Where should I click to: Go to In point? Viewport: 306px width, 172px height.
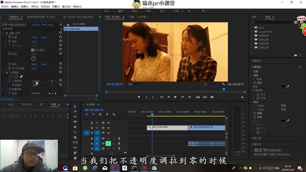tap(162, 97)
